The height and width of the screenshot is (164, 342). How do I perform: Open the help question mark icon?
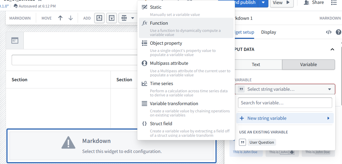pos(338,32)
